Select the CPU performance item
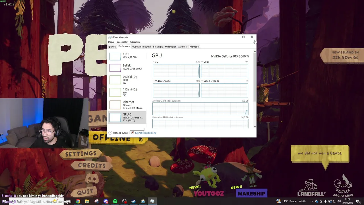The width and height of the screenshot is (364, 205). click(x=127, y=56)
